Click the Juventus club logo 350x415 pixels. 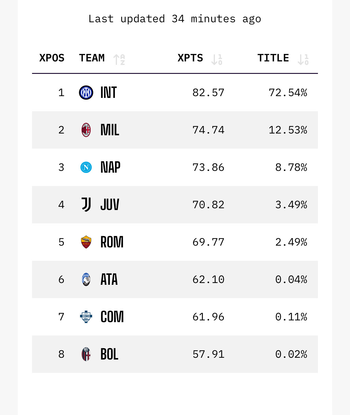(x=86, y=205)
